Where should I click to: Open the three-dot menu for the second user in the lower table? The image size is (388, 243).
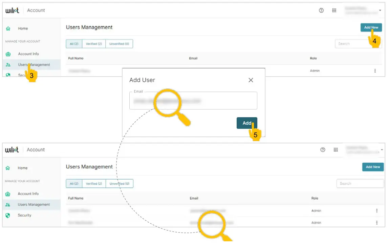pos(376,223)
